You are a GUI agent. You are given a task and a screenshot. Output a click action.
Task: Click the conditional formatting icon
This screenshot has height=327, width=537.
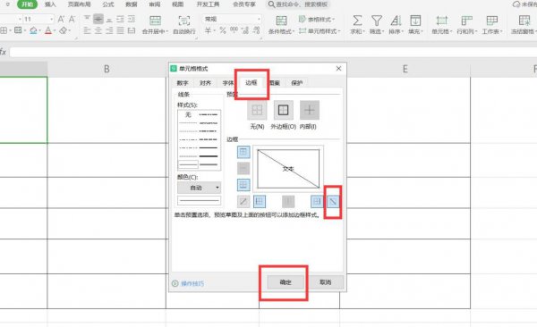point(282,21)
